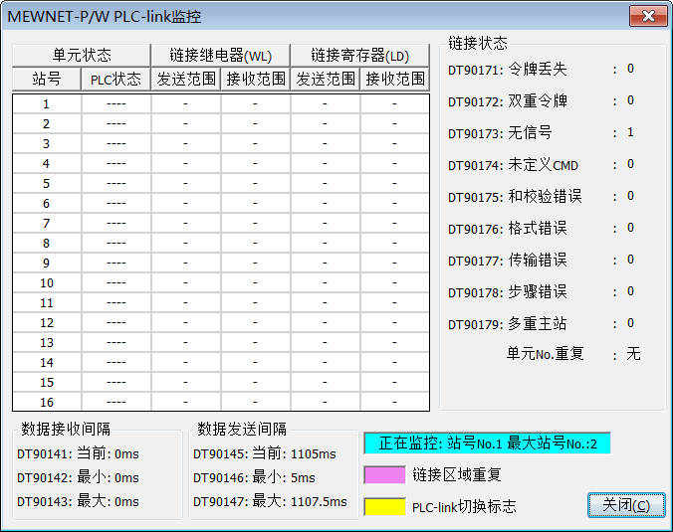Click the yellow PLC-link切换标志 color swatch

(385, 506)
